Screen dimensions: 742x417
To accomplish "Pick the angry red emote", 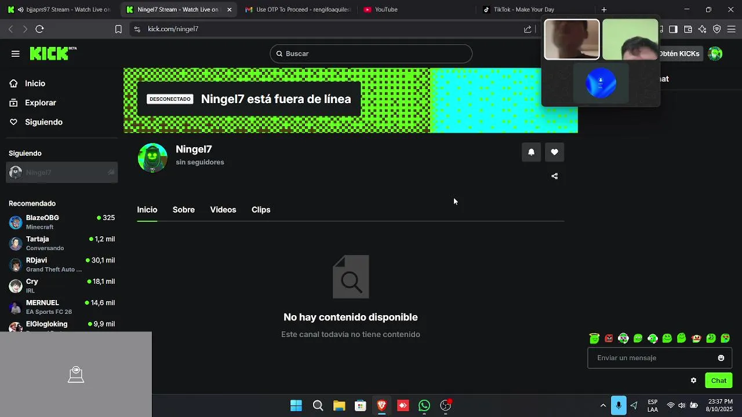I will [x=609, y=338].
